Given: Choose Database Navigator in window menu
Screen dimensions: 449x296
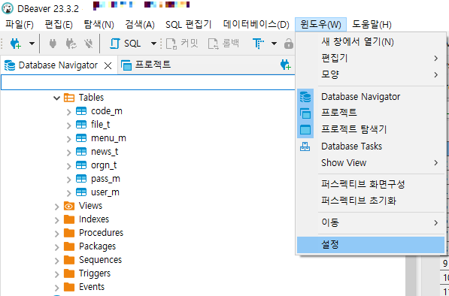Looking at the screenshot, I should [x=371, y=97].
